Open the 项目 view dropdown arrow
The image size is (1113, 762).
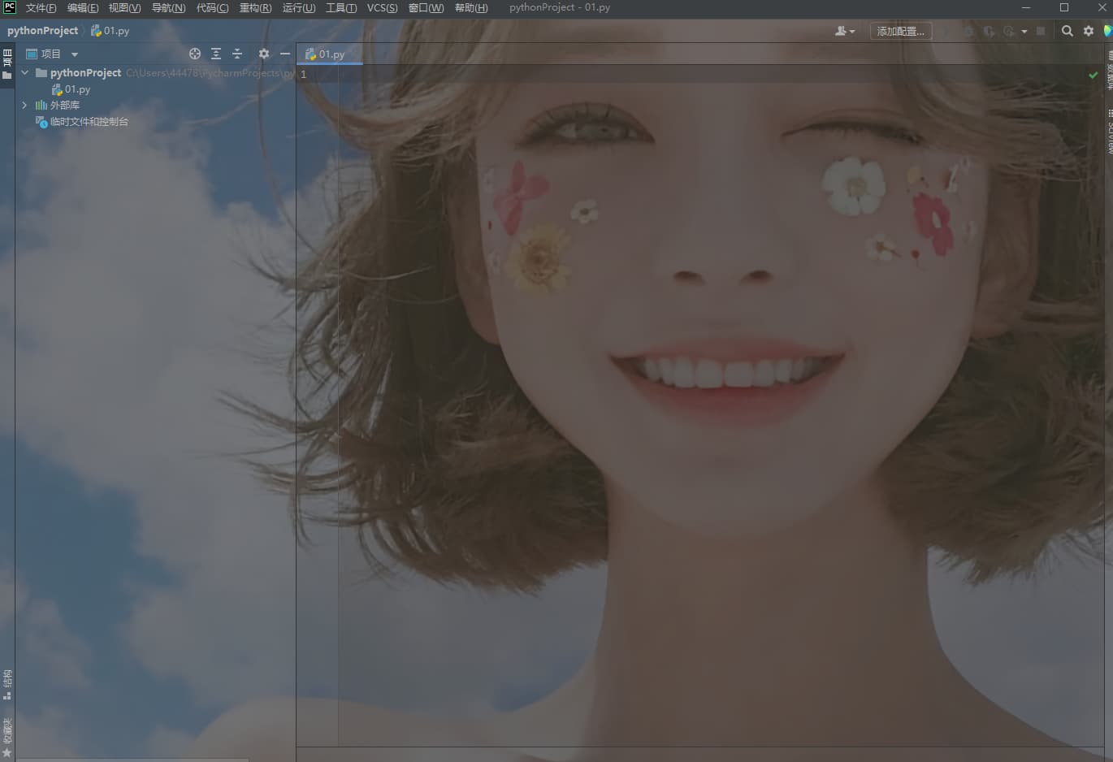(75, 54)
